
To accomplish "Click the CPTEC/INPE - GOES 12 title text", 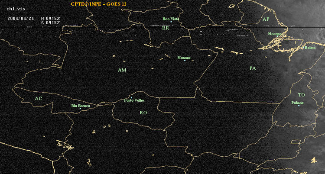I will [98, 4].
